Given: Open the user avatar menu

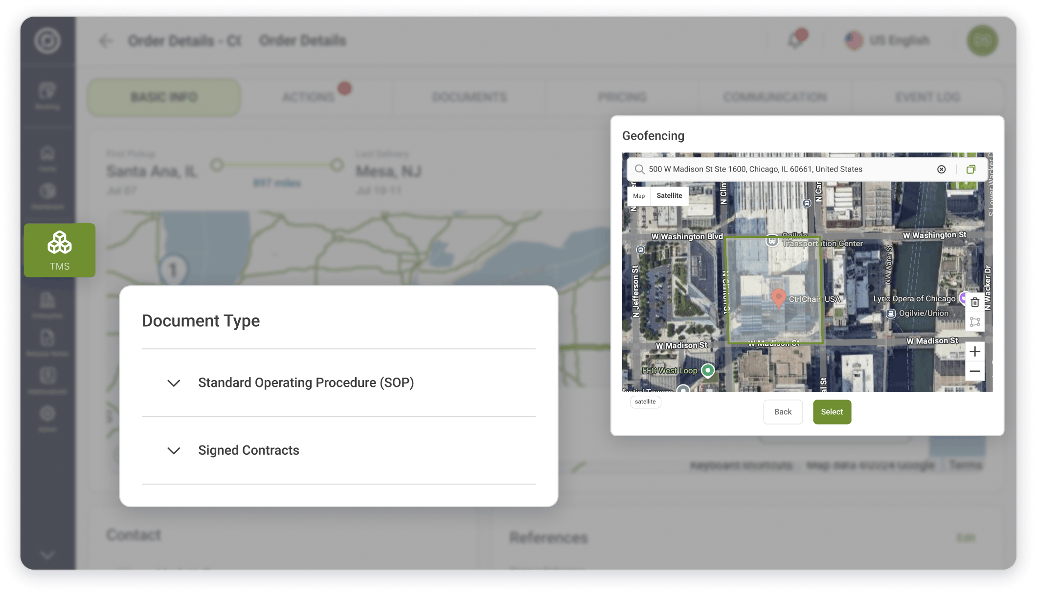Looking at the screenshot, I should click(982, 41).
